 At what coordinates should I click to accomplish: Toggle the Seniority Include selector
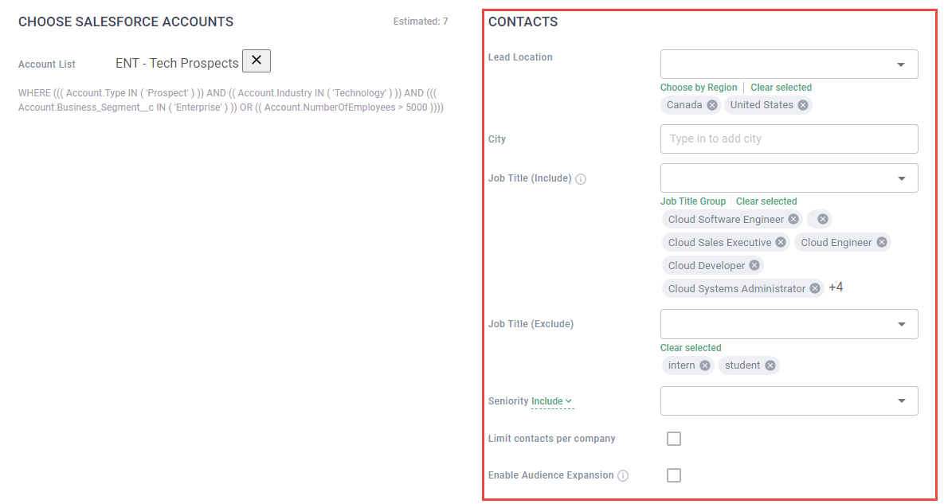(x=553, y=400)
